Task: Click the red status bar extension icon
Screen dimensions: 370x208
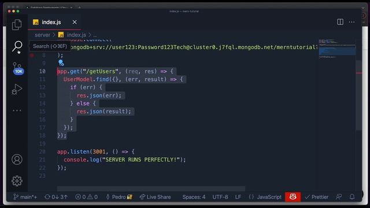Action: (293, 196)
